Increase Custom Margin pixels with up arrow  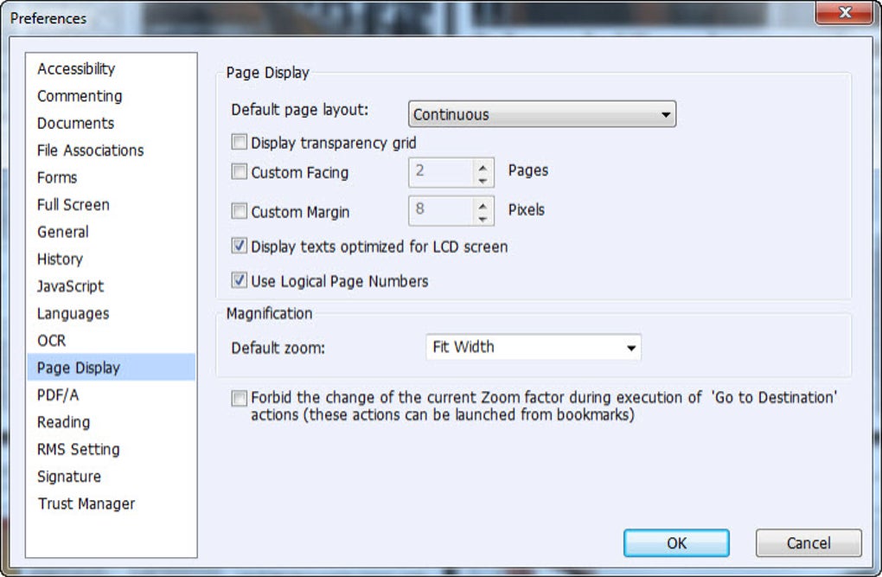point(483,205)
